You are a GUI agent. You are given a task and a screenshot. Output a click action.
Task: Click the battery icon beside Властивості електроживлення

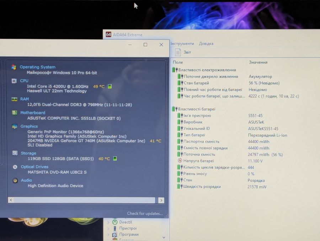tap(175, 70)
